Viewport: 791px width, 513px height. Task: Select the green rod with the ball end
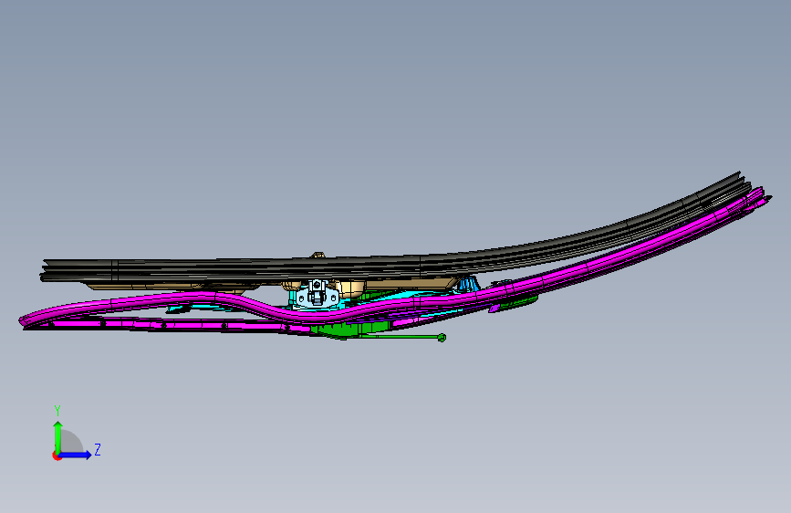[403, 336]
